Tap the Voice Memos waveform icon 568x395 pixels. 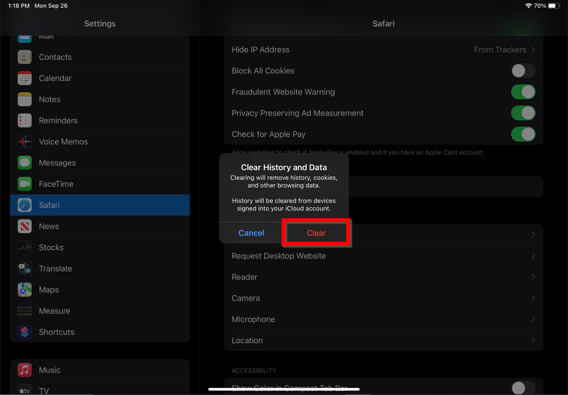[24, 142]
